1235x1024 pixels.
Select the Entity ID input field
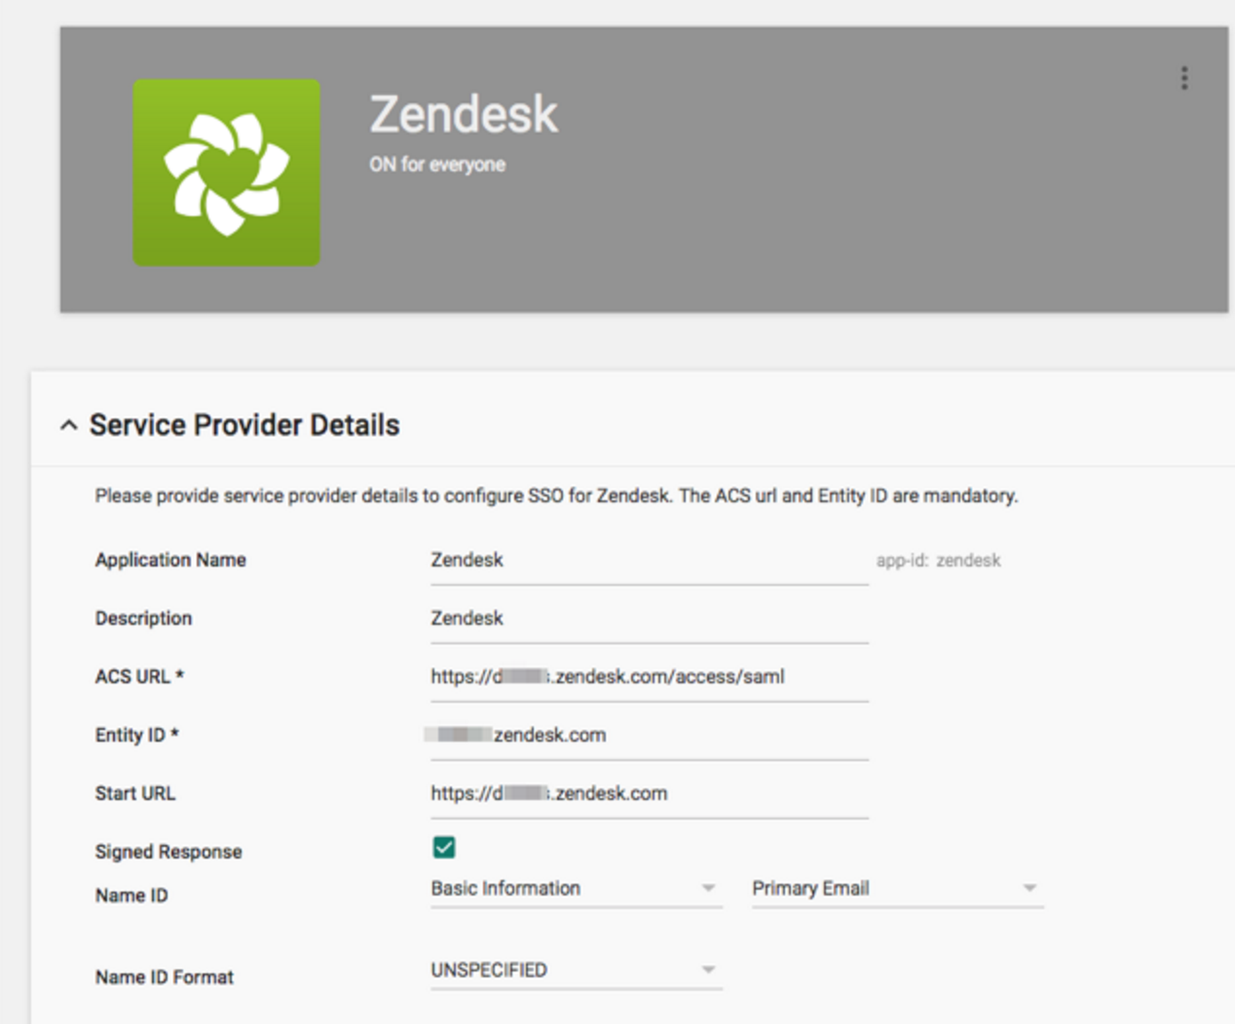(648, 736)
